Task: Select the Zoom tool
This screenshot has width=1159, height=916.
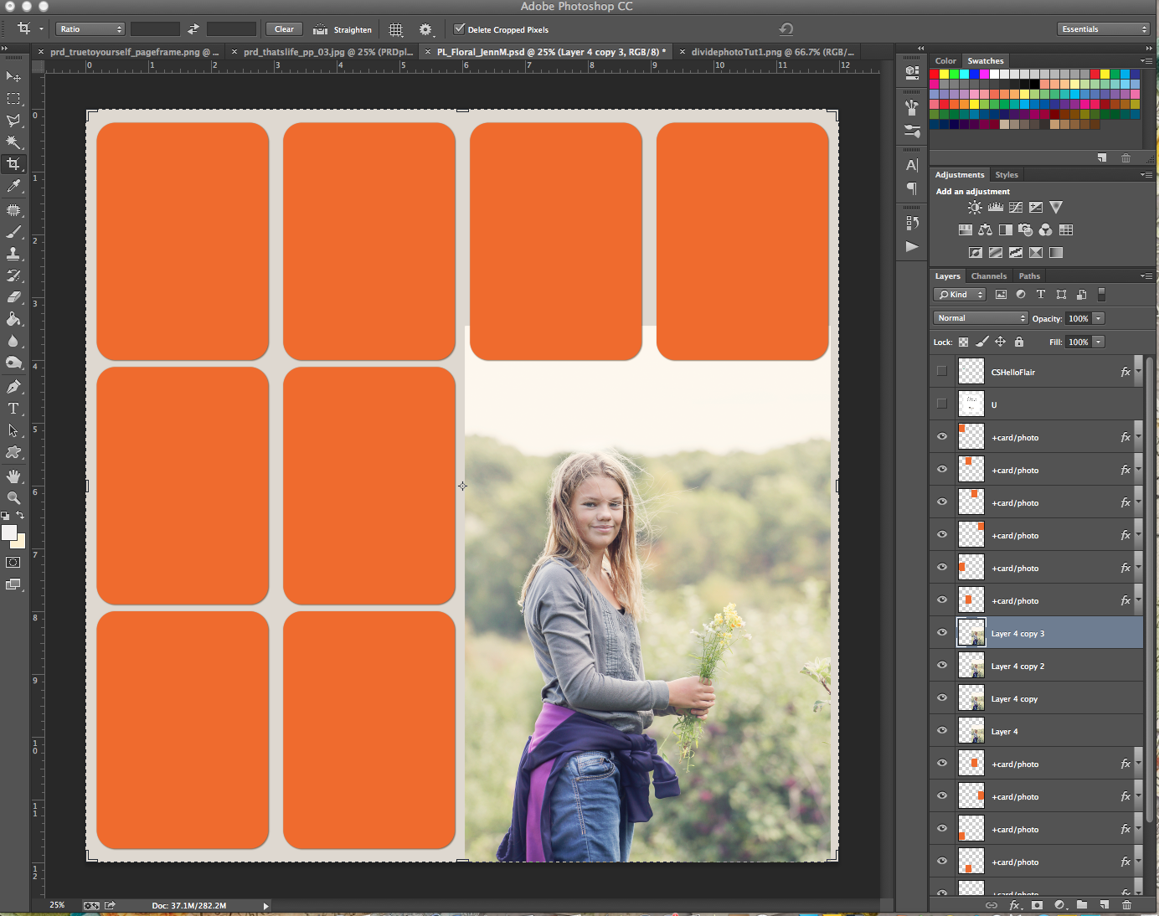Action: point(13,497)
